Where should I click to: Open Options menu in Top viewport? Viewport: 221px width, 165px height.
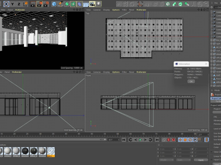tap(116, 10)
